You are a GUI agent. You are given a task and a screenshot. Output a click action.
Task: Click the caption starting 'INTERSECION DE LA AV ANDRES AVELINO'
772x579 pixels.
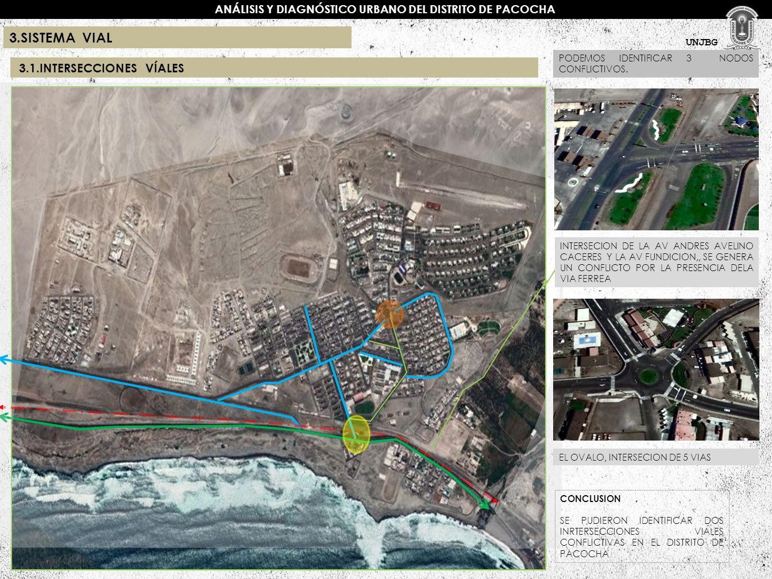pyautogui.click(x=657, y=263)
